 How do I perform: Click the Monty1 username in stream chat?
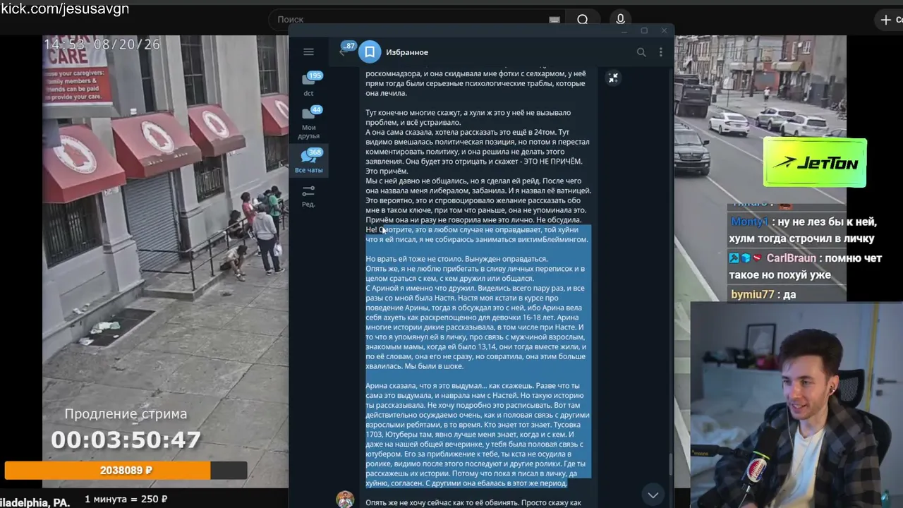coord(749,222)
